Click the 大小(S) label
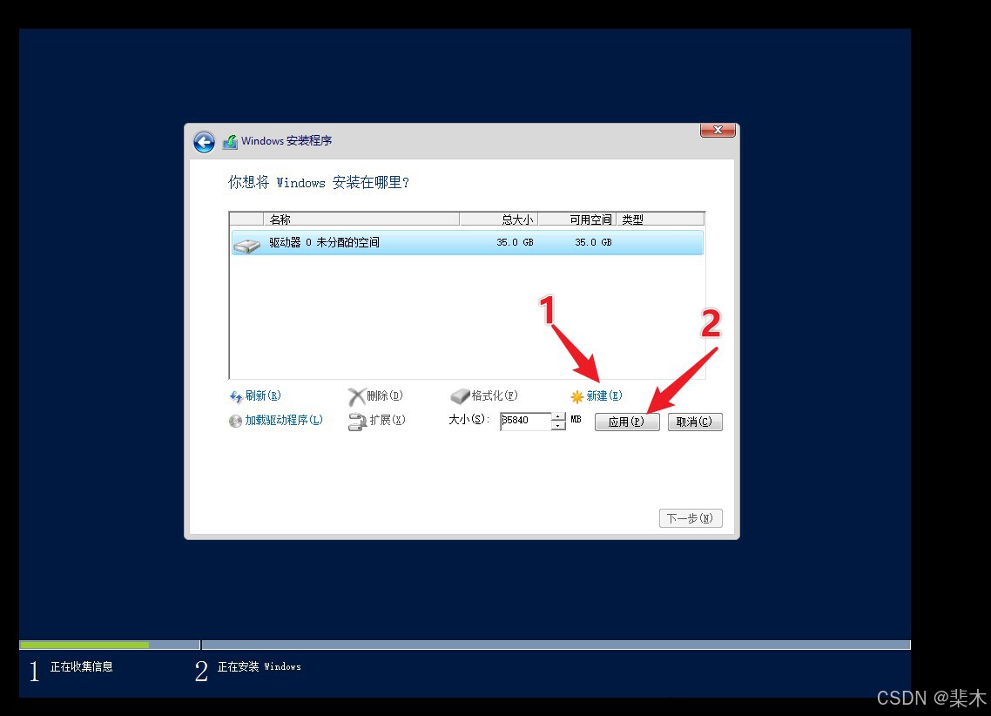The height and width of the screenshot is (716, 991). pos(469,420)
